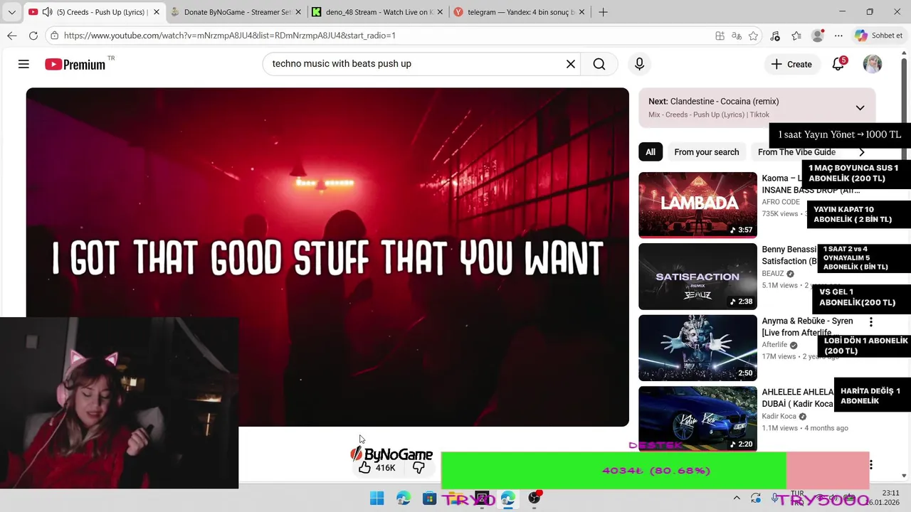911x512 pixels.
Task: Open action menu for Anyma & Rebūke video
Action: click(x=870, y=322)
